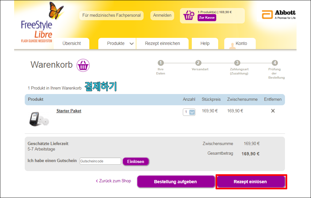
Task: Click the Stückpreis value 169,90 €
Action: click(x=210, y=111)
